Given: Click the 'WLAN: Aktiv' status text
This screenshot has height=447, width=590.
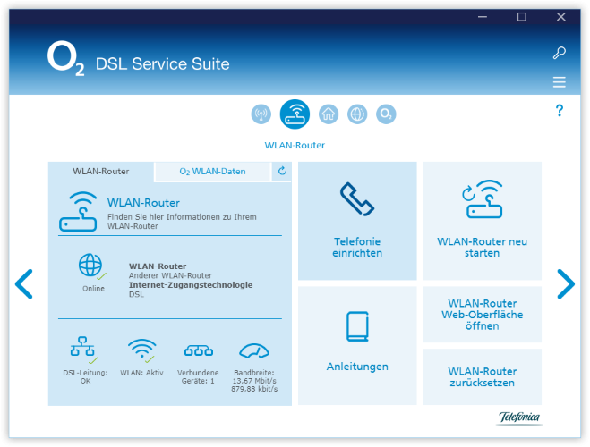Looking at the screenshot, I should [x=141, y=373].
